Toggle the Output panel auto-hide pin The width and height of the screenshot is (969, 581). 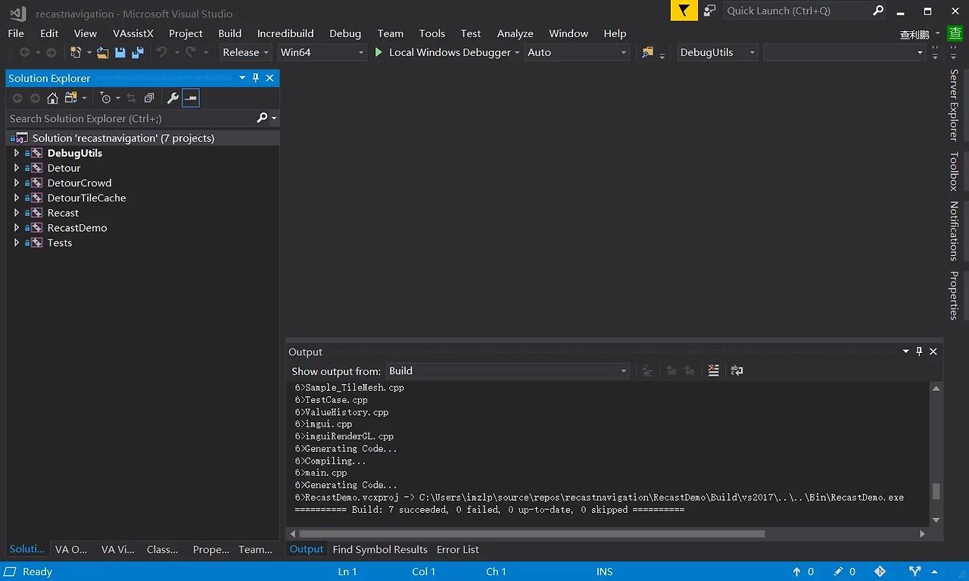919,351
